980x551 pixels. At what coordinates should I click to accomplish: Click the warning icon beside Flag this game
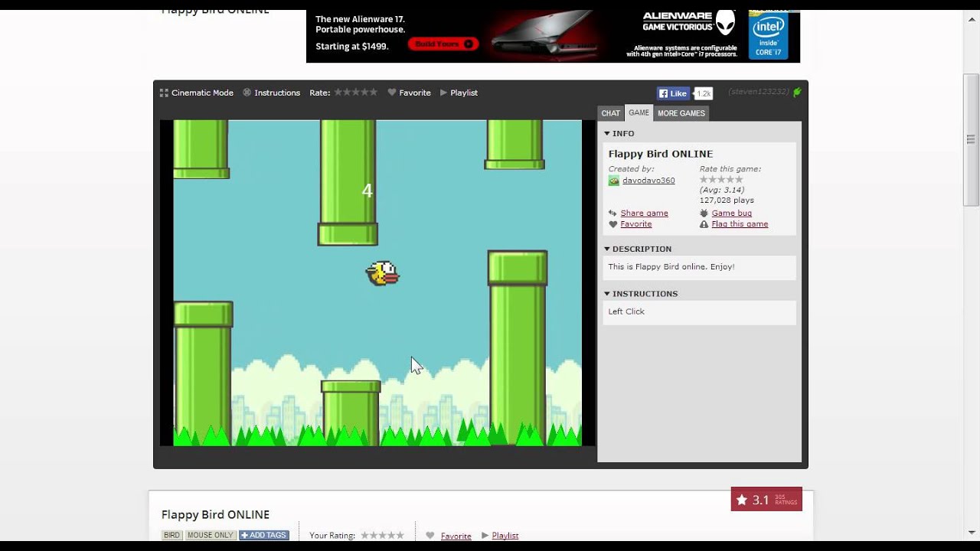(704, 224)
